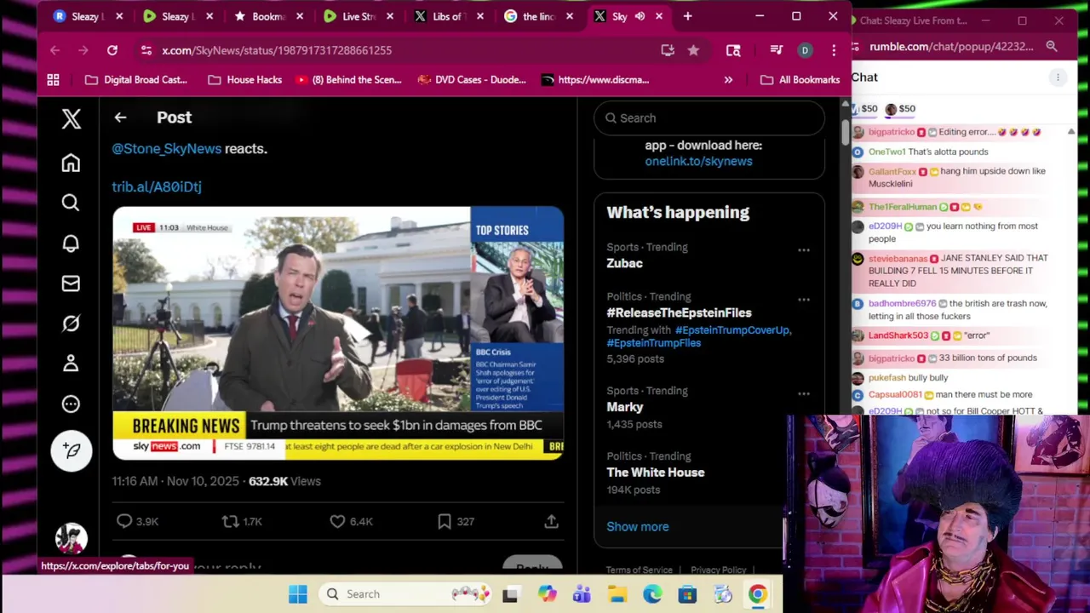Image resolution: width=1090 pixels, height=613 pixels.
Task: Click the X logo in sidebar
Action: 72,118
